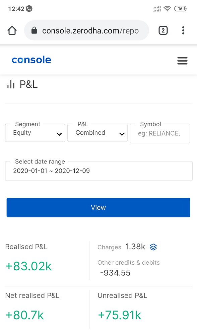Click the Symbol input field
This screenshot has height=335, width=197.
(x=160, y=133)
